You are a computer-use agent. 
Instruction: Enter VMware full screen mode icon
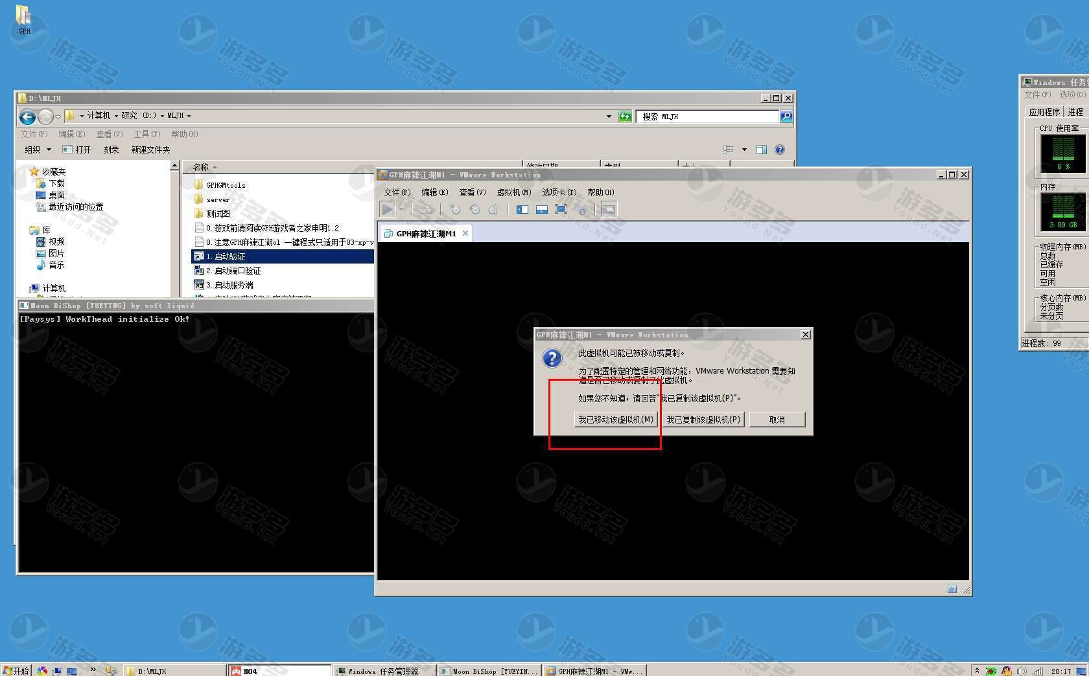pos(561,209)
